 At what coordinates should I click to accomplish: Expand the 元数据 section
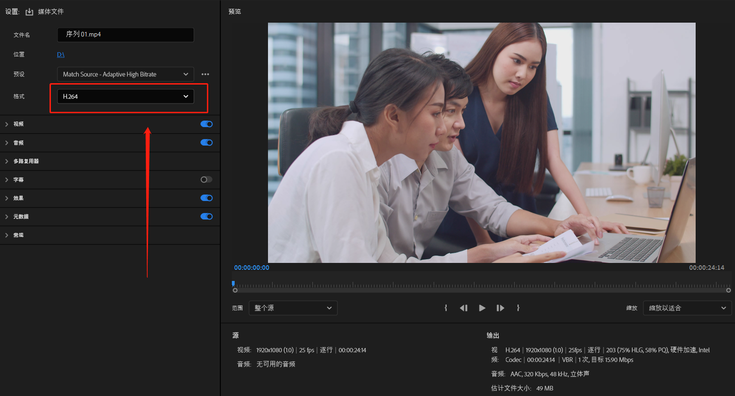point(6,217)
